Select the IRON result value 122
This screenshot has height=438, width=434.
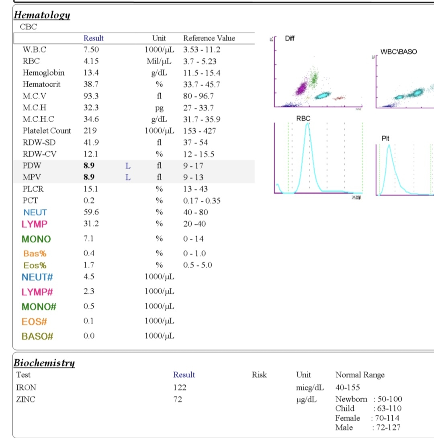pyautogui.click(x=180, y=387)
